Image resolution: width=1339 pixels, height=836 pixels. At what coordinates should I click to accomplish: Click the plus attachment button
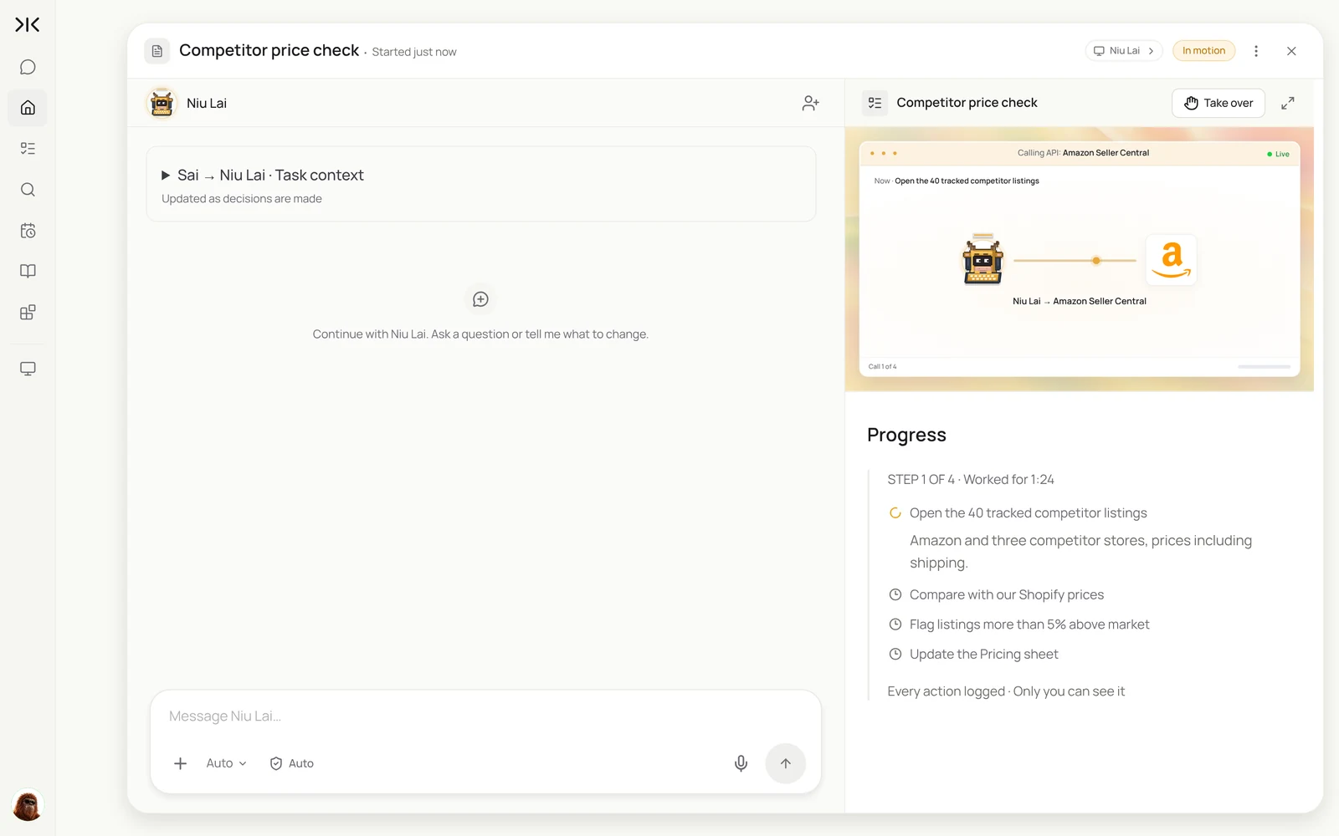point(180,763)
